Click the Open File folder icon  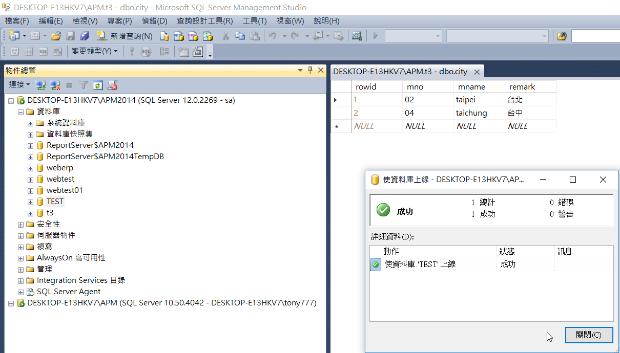tap(56, 36)
